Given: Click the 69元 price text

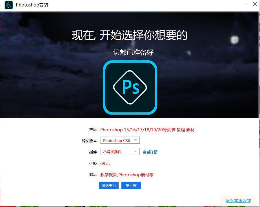Looking at the screenshot, I should coord(105,163).
